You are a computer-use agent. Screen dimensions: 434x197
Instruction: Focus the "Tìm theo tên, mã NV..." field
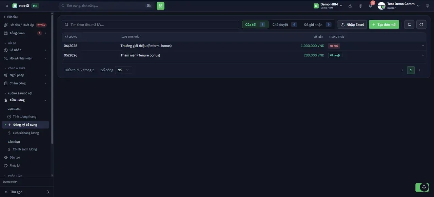click(150, 24)
